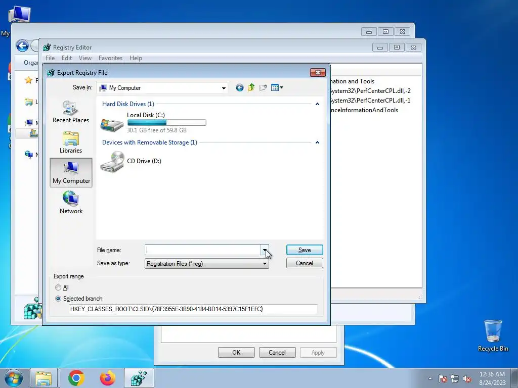The height and width of the screenshot is (388, 518).
Task: Click the selected branch registry path field
Action: tap(194, 309)
